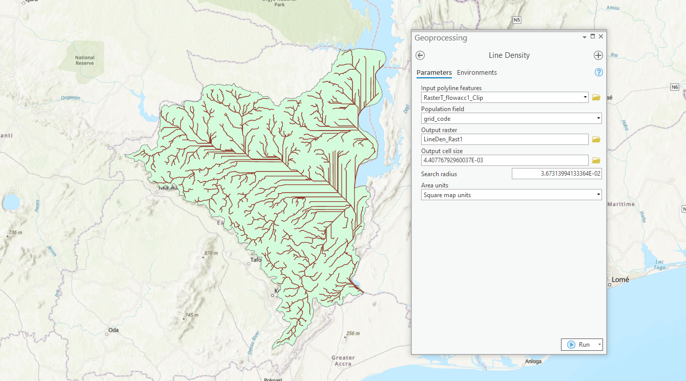Open Geoprocessing pane options menu arrow
The image size is (686, 381).
[x=585, y=37]
